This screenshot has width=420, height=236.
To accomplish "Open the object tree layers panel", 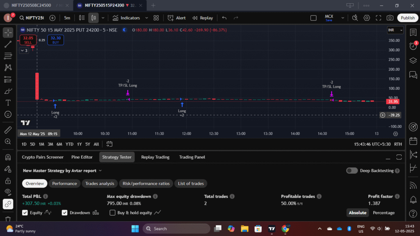I will (x=413, y=61).
